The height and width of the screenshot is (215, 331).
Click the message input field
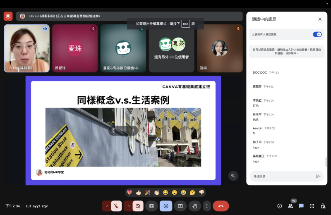pos(283,176)
